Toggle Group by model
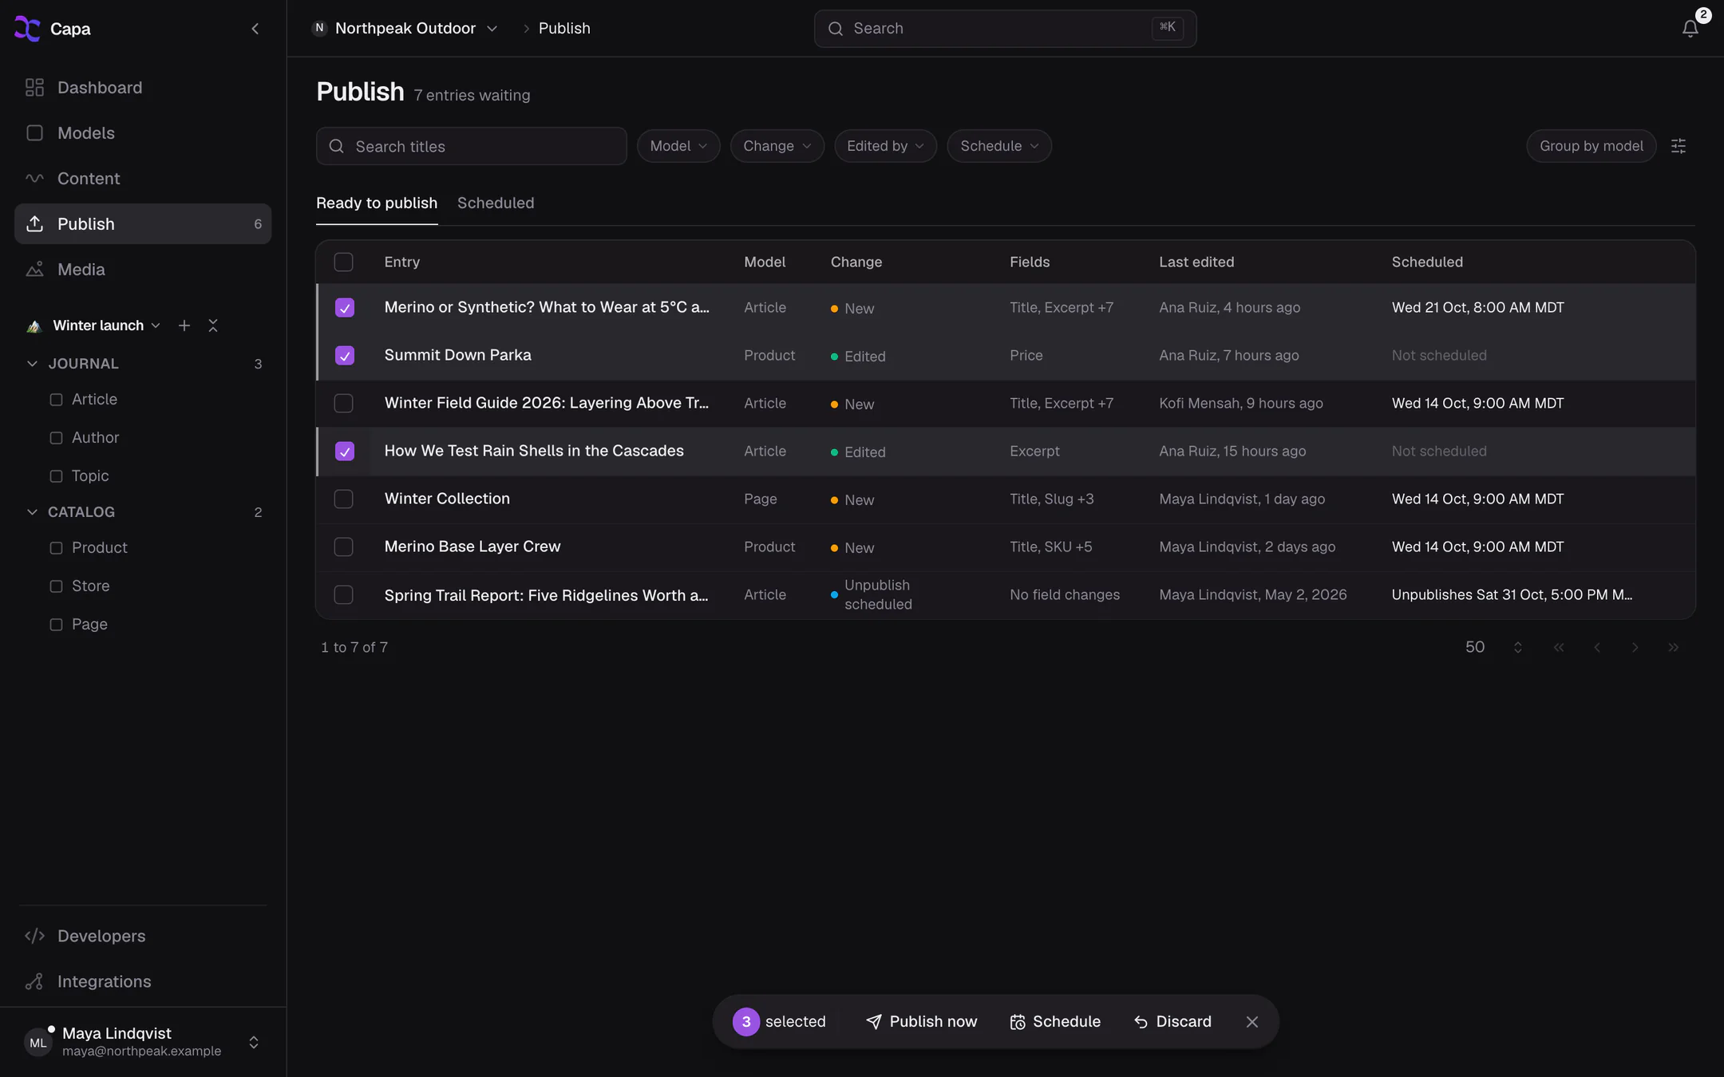The image size is (1724, 1077). (1591, 146)
